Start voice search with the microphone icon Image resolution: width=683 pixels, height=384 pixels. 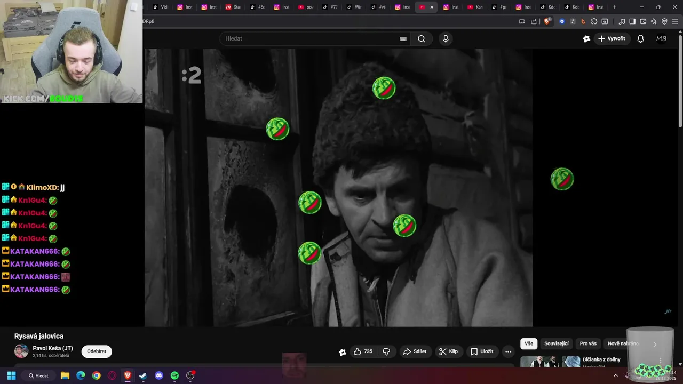[x=446, y=38]
